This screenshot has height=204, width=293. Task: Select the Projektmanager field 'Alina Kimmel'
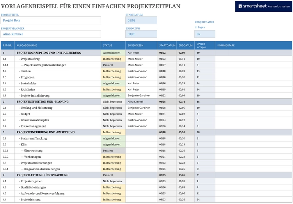click(x=51, y=34)
